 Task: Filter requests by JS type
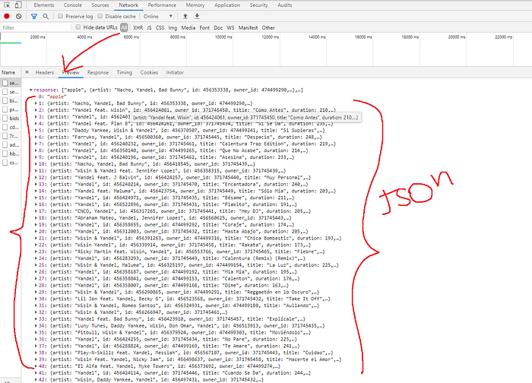[x=149, y=27]
